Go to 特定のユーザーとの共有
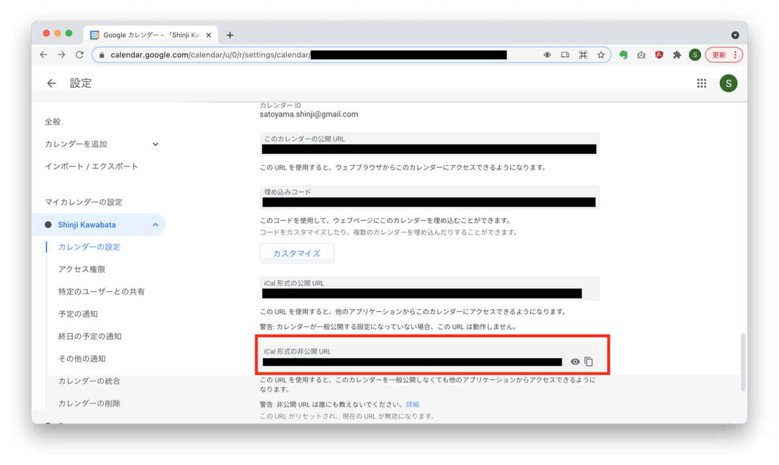The height and width of the screenshot is (465, 779). [102, 291]
